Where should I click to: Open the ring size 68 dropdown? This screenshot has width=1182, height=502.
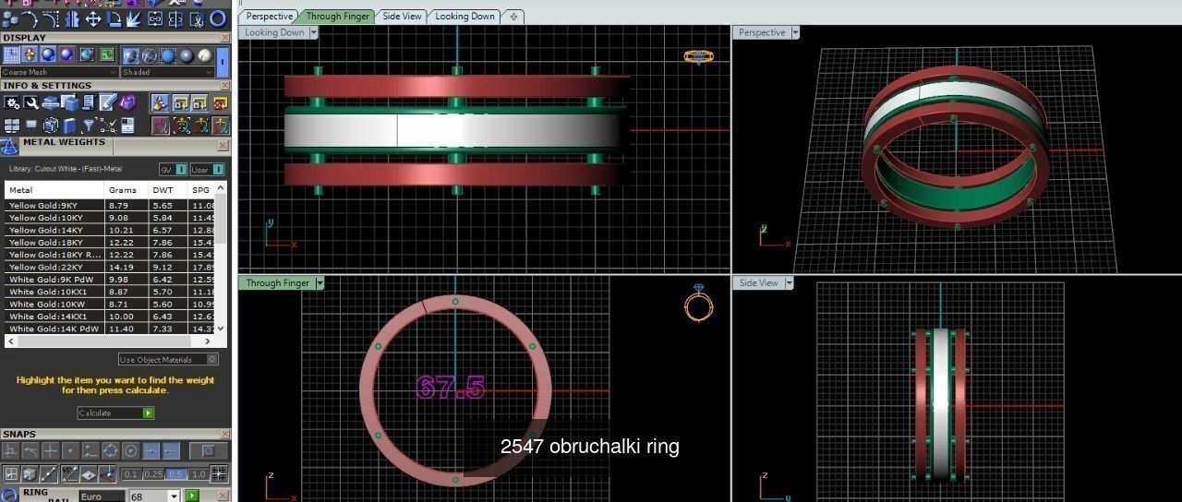click(174, 496)
